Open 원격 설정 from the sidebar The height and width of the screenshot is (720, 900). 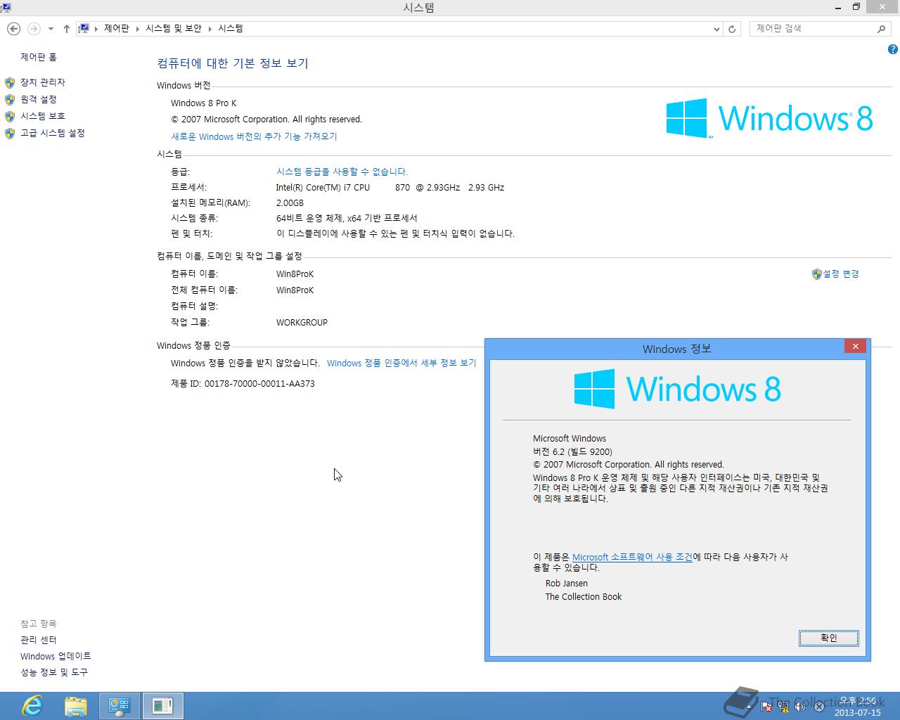click(39, 99)
